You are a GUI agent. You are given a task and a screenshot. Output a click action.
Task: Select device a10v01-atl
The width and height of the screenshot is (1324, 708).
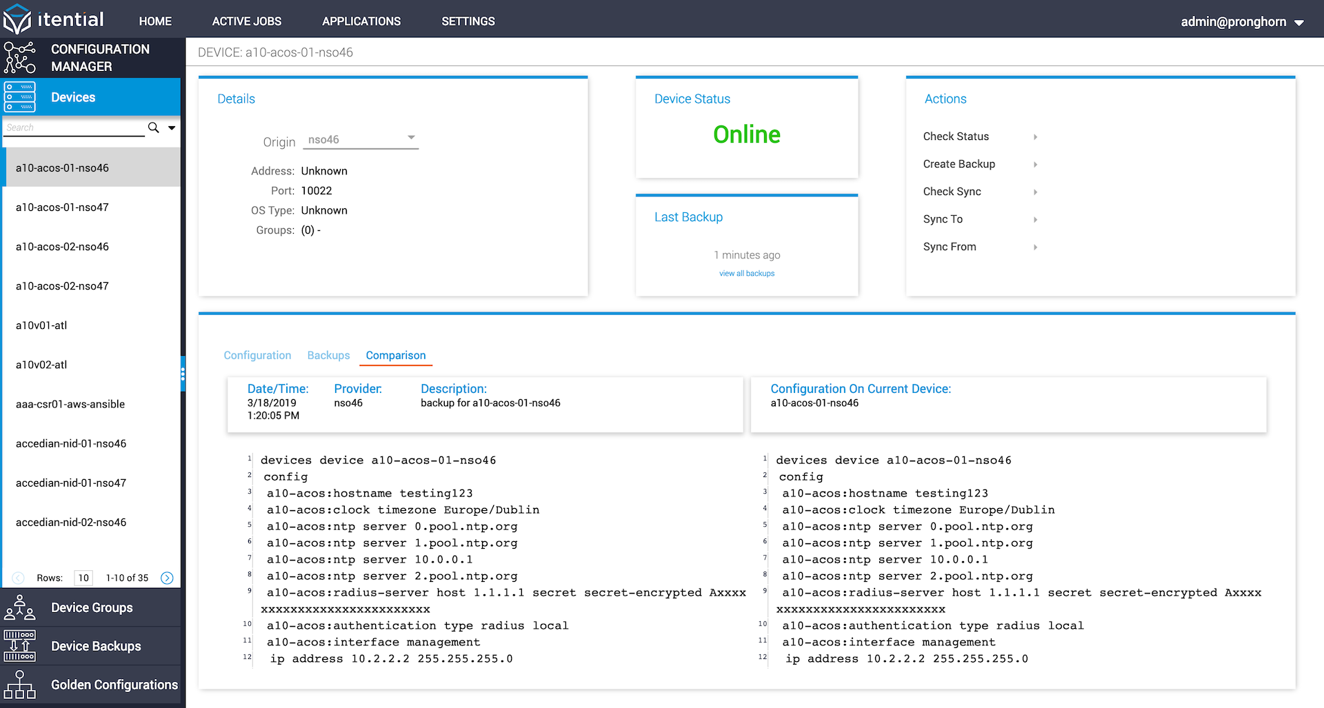point(92,325)
